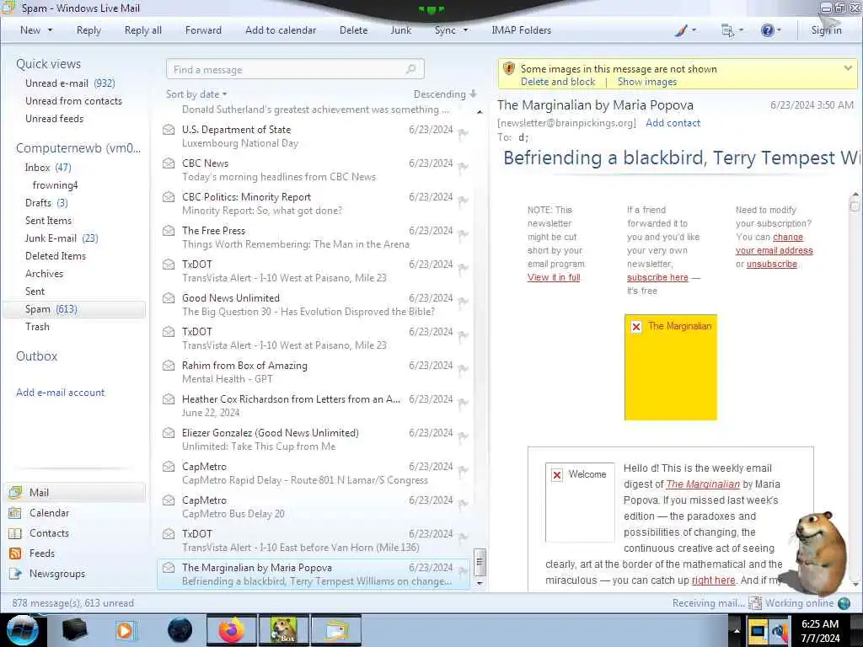Click the Delete and block link

click(558, 82)
